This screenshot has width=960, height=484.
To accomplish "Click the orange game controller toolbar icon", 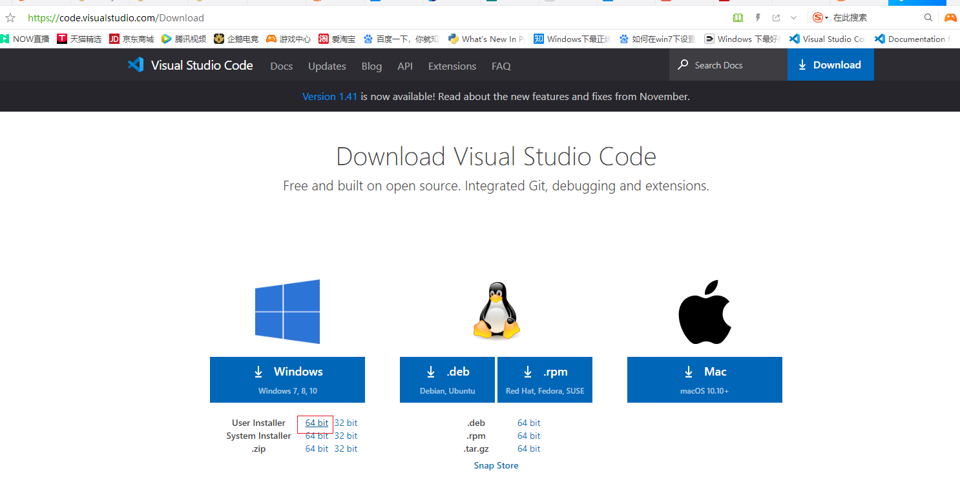I will coord(950,18).
